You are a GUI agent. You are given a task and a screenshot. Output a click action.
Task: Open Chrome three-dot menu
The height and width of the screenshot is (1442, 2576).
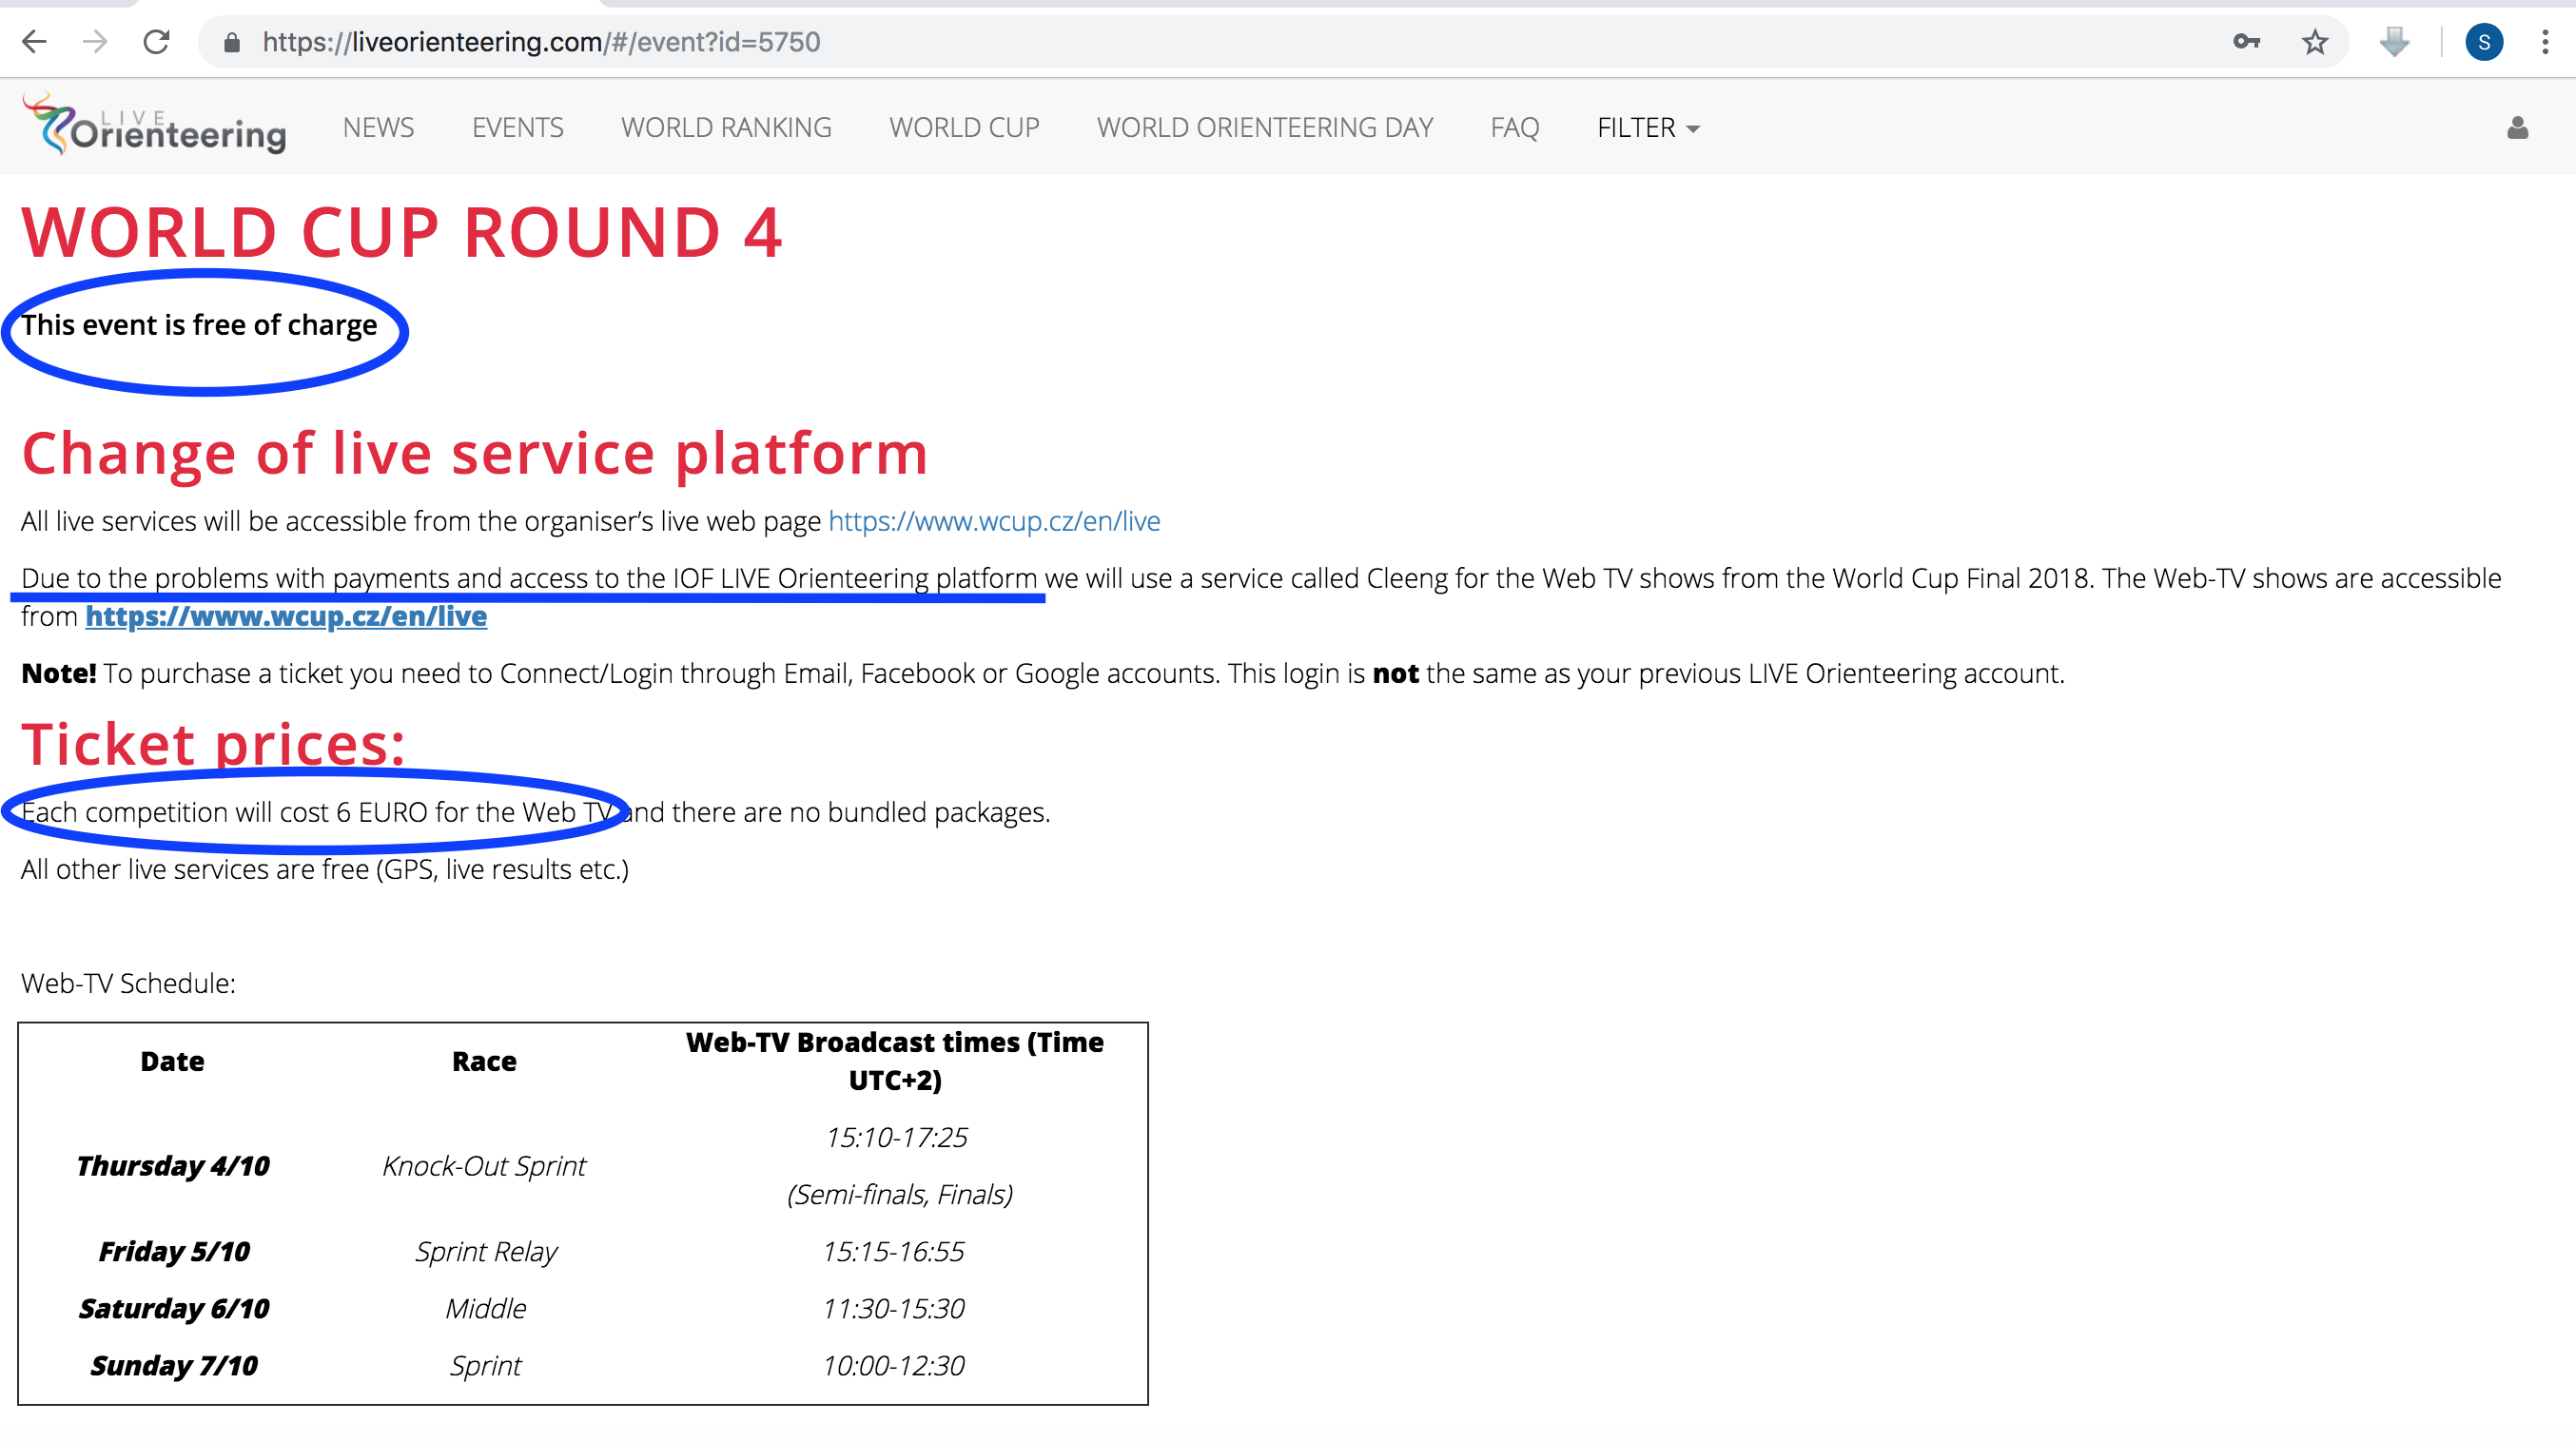(x=2545, y=42)
